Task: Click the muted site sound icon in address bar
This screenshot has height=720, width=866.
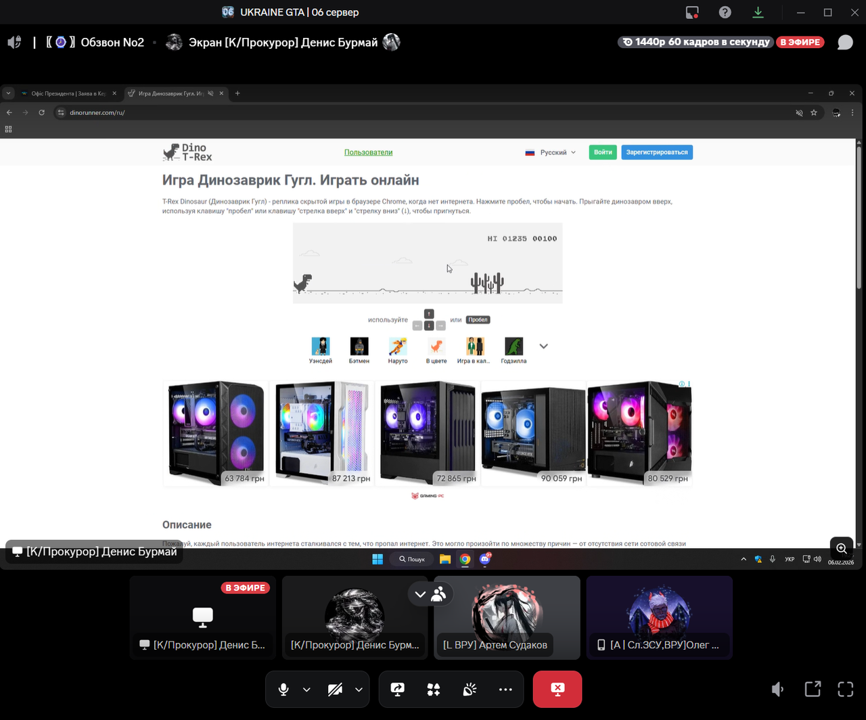Action: coord(799,112)
